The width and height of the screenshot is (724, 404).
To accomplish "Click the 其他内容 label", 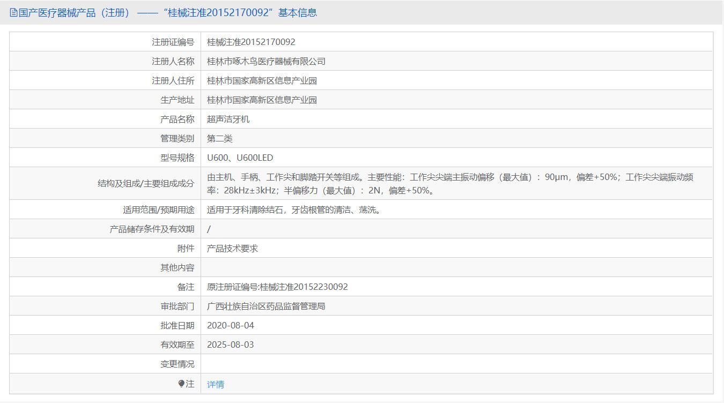I will [177, 267].
